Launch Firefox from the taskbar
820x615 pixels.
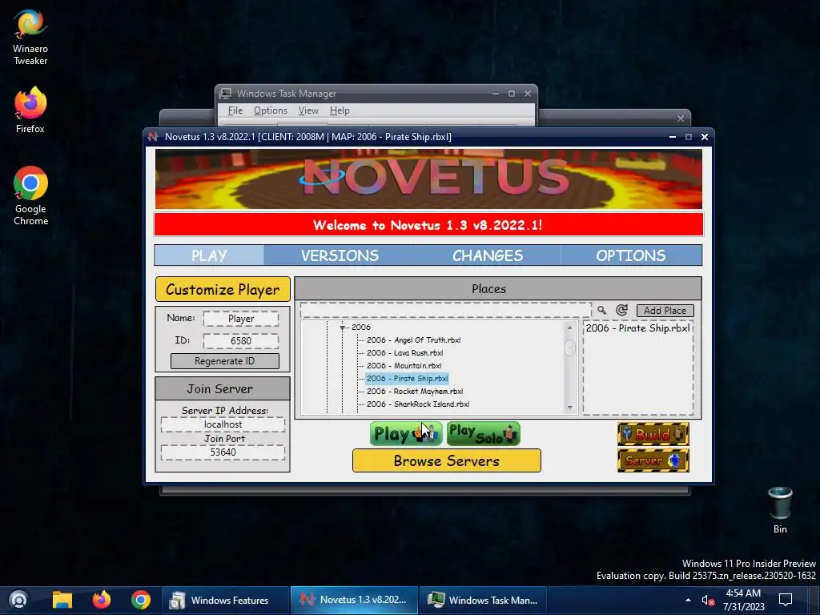[x=102, y=600]
